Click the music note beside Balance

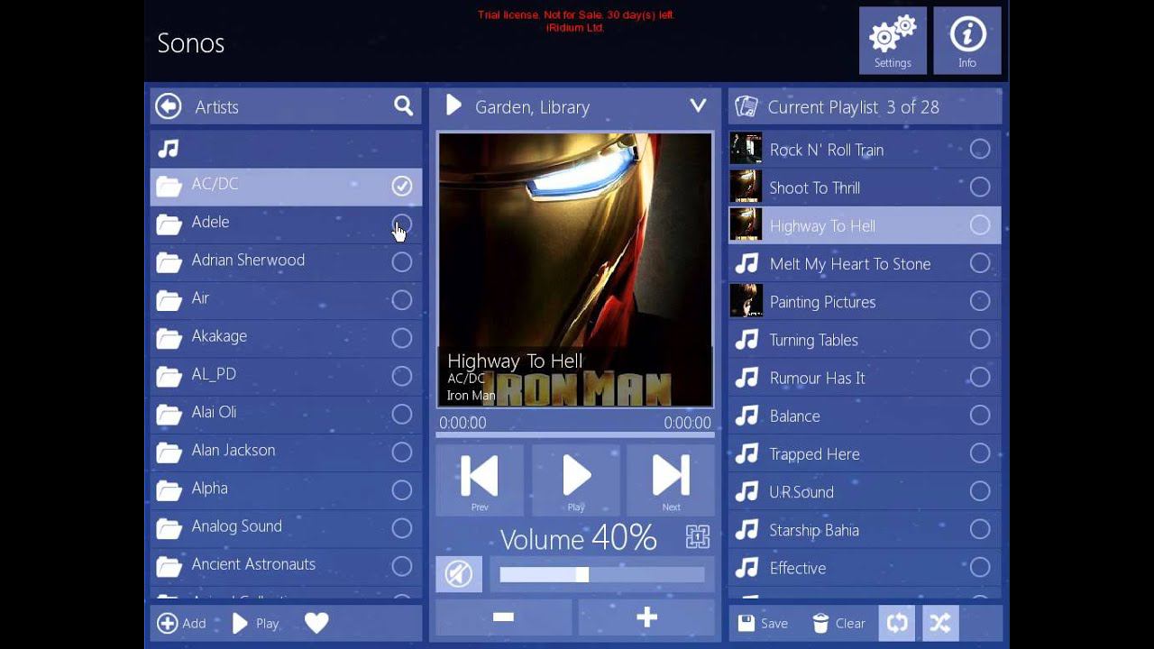(746, 416)
